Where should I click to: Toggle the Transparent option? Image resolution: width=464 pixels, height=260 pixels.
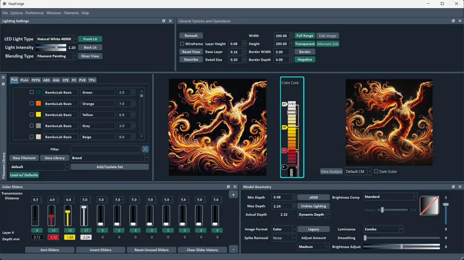304,43
